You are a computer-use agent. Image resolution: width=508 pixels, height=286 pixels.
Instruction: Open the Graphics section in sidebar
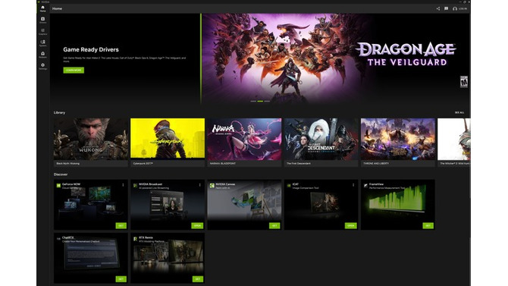(x=42, y=31)
